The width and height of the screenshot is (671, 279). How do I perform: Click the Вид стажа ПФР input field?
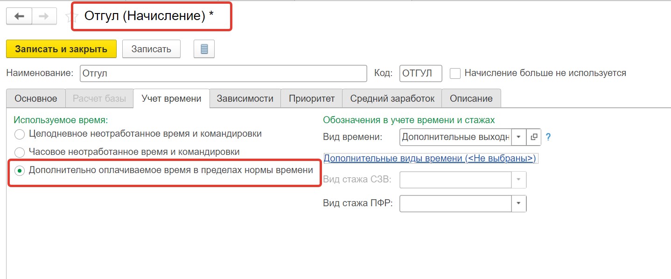[x=456, y=203]
